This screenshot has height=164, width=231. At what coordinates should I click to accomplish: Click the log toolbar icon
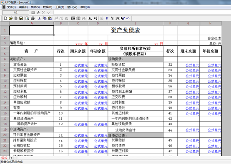pos(118,18)
